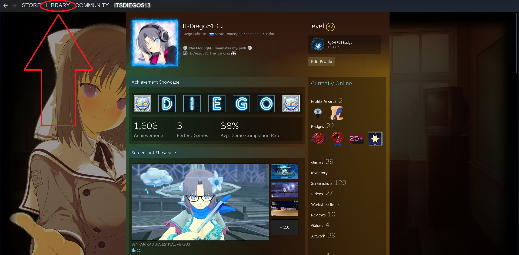Viewport: 519px width, 255px height.
Task: Select the letter O achievement icon
Action: point(266,104)
